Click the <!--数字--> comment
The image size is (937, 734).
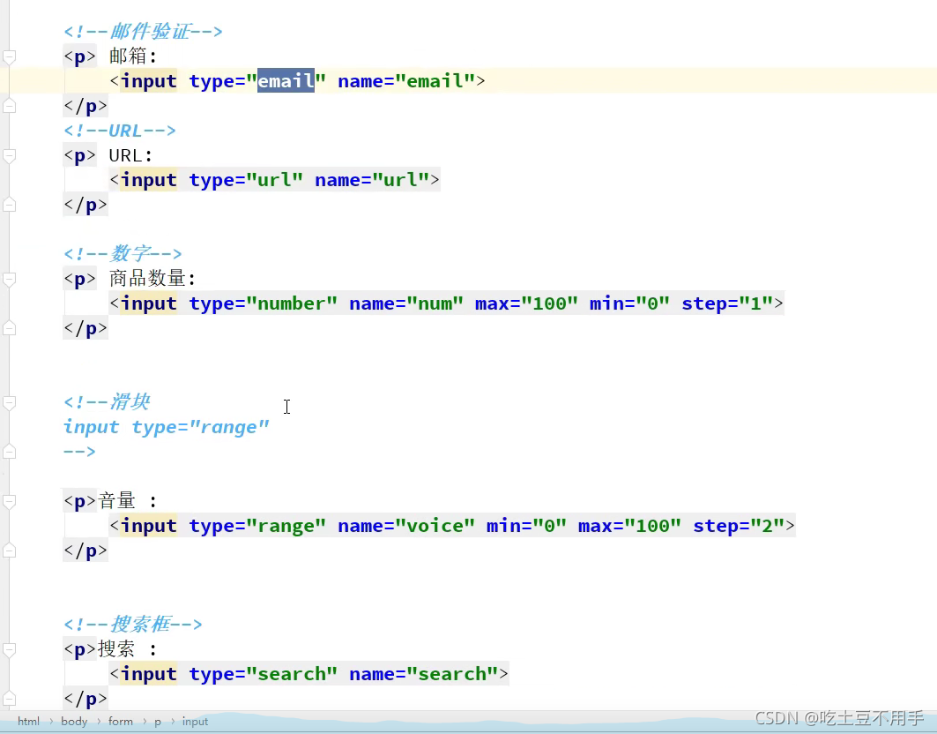(123, 254)
